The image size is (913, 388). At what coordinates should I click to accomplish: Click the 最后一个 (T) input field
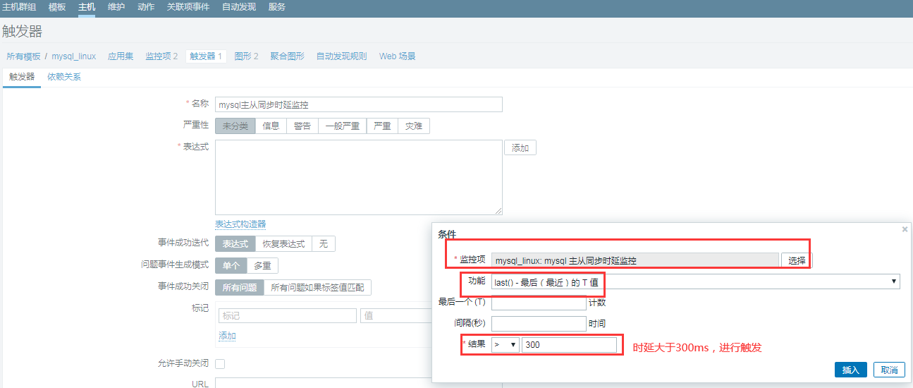click(539, 303)
